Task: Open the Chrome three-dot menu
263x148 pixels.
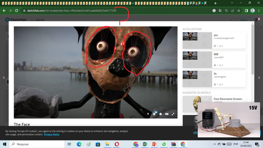Action: pos(259,11)
